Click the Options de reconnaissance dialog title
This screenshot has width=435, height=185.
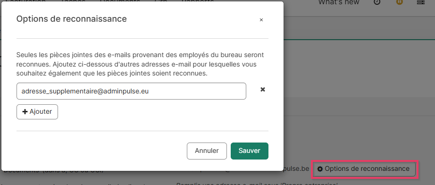tap(72, 19)
